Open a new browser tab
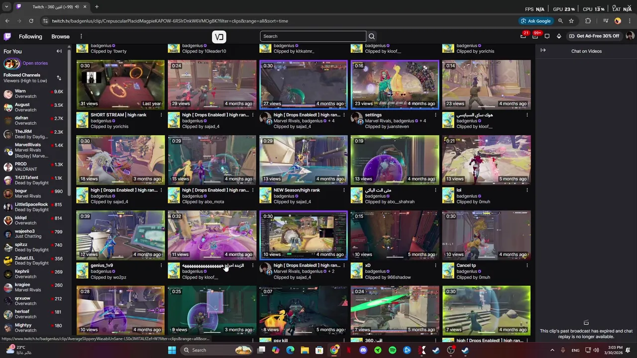Screen dimensions: 637x358 (x=97, y=7)
